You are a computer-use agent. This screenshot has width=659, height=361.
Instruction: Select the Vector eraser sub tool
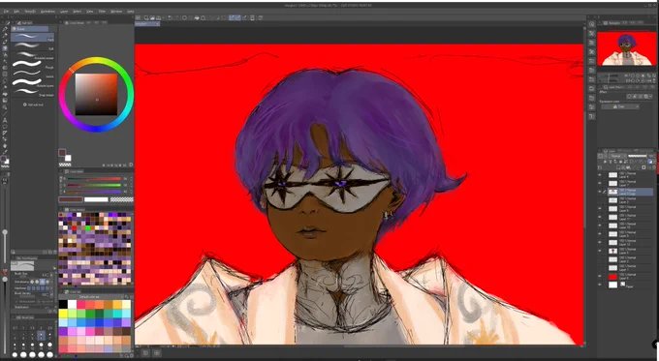(x=32, y=74)
